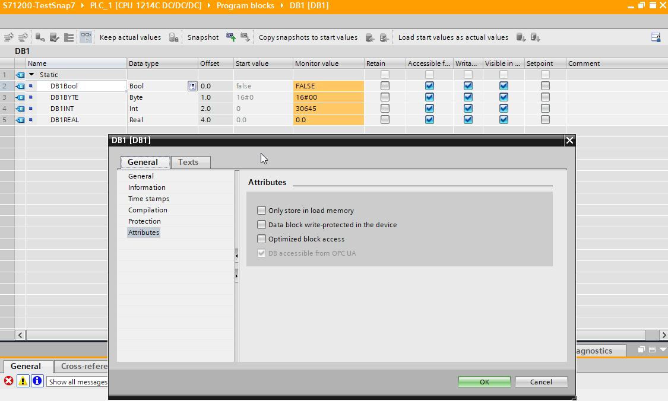Image resolution: width=668 pixels, height=401 pixels.
Task: Click the Snapshot of monitor values icon
Action: tap(231, 37)
